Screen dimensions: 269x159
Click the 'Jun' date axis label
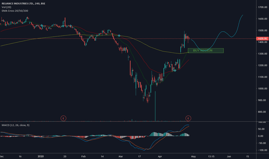pyautogui.click(x=229, y=156)
